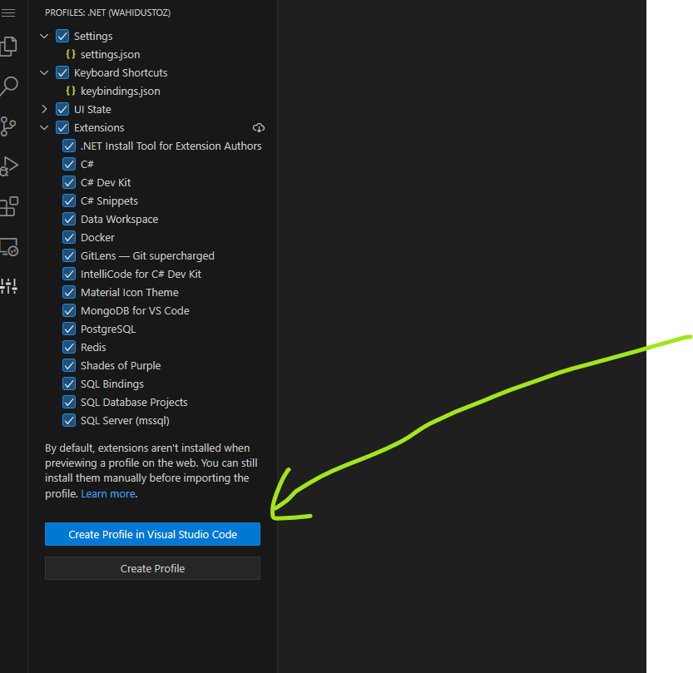
Task: Open the Remote Explorer icon
Action: click(9, 246)
